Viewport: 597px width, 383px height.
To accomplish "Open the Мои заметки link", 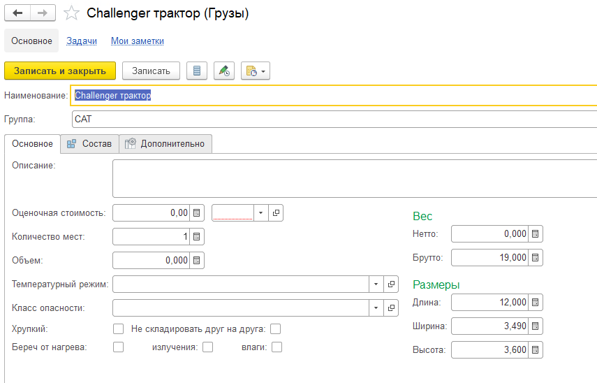I will click(137, 41).
